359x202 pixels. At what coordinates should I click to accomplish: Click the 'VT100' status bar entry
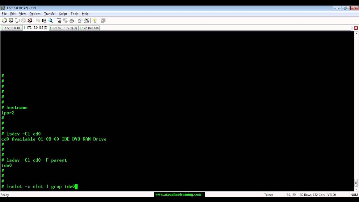pos(332,195)
